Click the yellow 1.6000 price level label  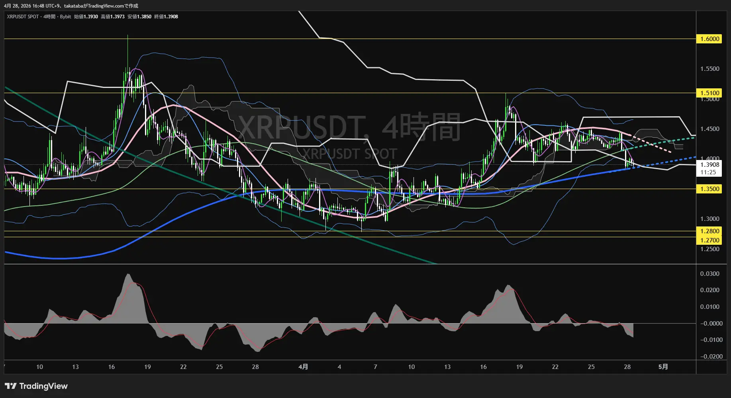[x=709, y=39]
